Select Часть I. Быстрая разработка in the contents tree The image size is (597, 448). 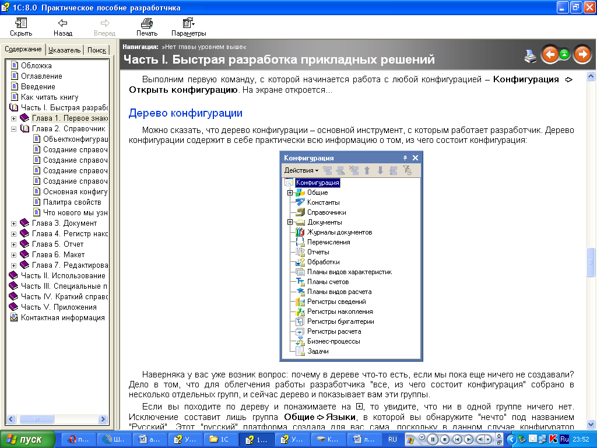[64, 107]
